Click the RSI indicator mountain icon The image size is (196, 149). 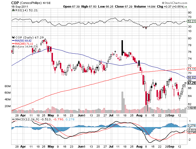coord(13,10)
